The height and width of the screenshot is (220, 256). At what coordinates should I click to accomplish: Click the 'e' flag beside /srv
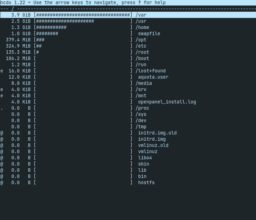coord(2,90)
